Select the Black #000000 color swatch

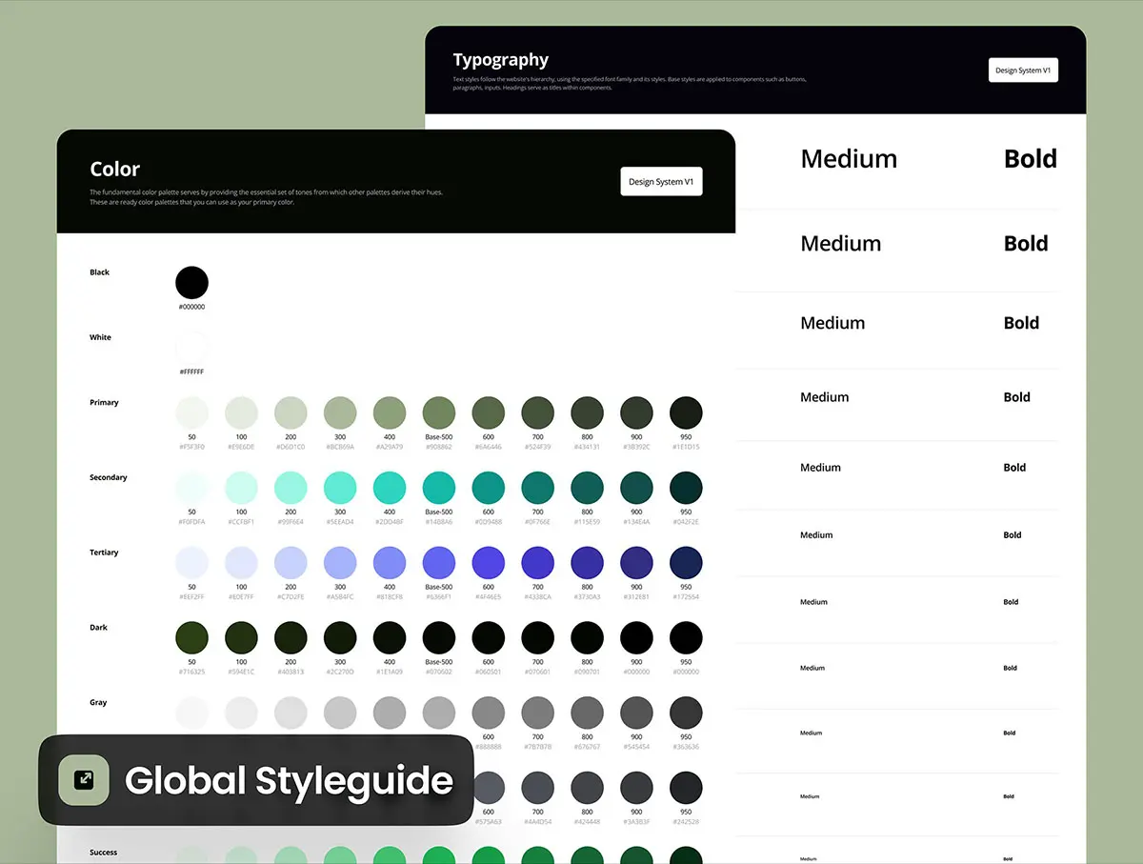coord(191,283)
